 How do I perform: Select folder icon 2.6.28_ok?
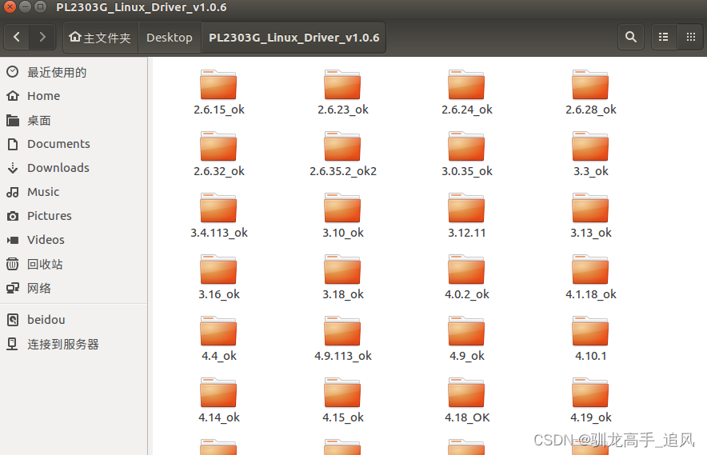coord(590,85)
